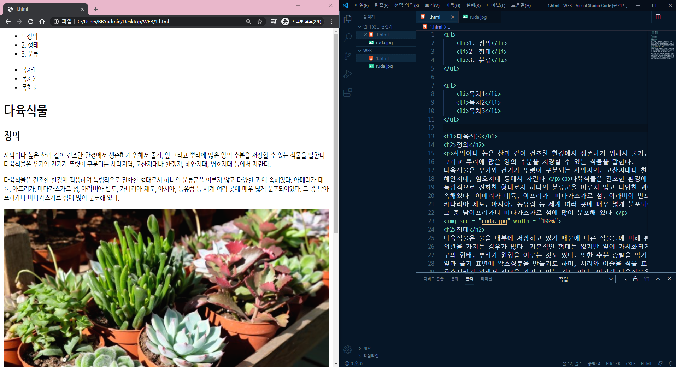Click the indentation setting 공백: 4

[x=594, y=363]
